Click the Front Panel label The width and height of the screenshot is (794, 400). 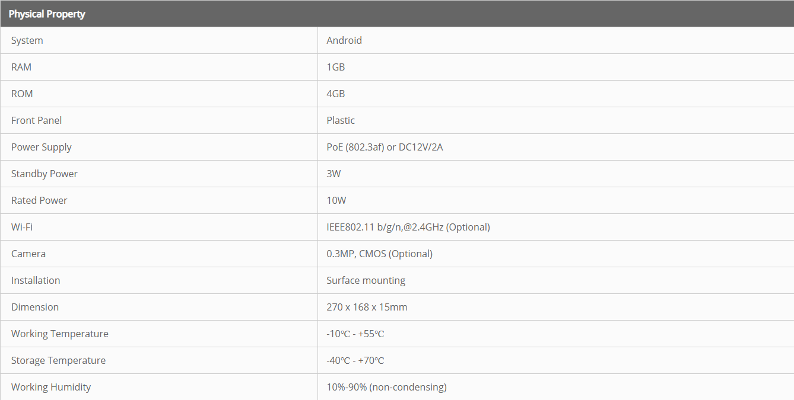36,120
